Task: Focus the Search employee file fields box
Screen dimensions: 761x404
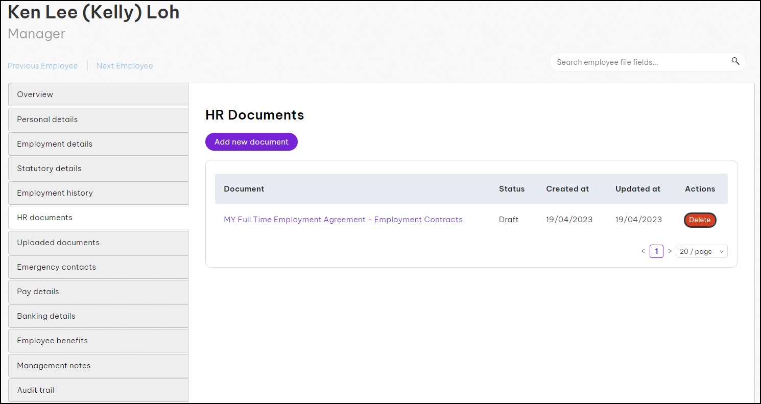Action: point(648,62)
